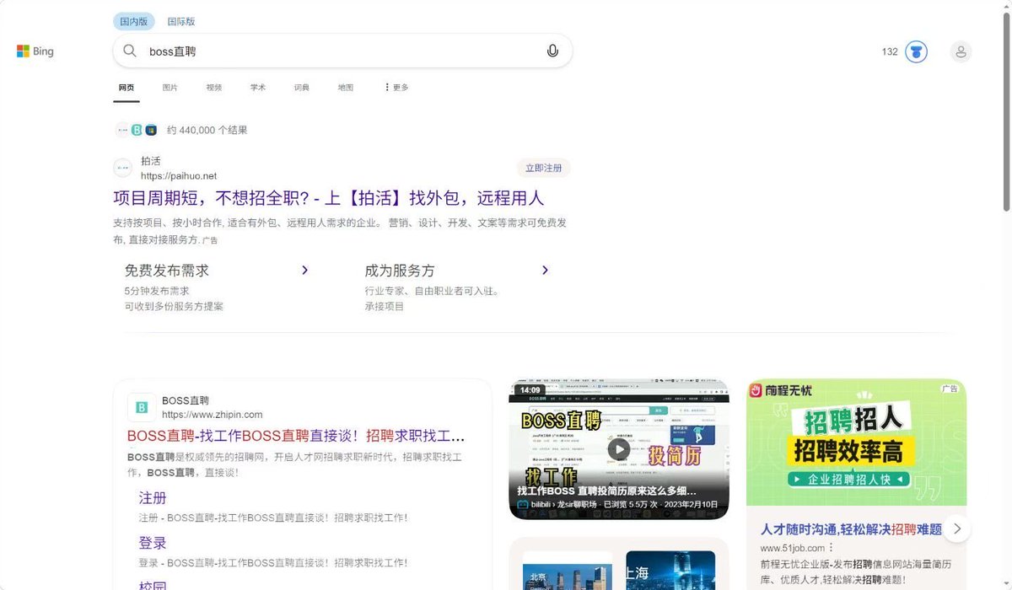The height and width of the screenshot is (590, 1012).
Task: Open 人才随时沟通 ad link
Action: [x=851, y=529]
